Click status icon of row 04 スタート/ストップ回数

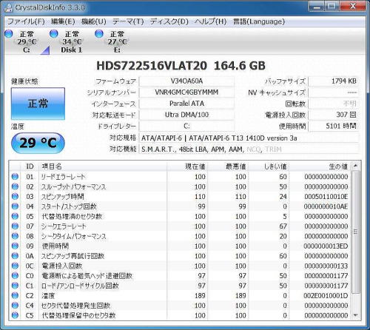point(15,206)
